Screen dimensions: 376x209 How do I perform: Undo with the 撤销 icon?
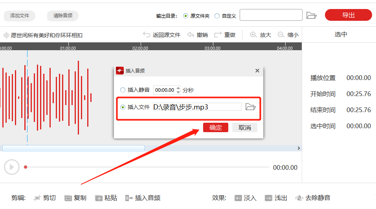191,35
